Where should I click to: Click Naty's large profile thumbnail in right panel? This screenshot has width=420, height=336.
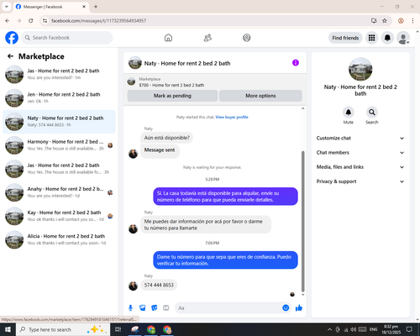[360, 69]
